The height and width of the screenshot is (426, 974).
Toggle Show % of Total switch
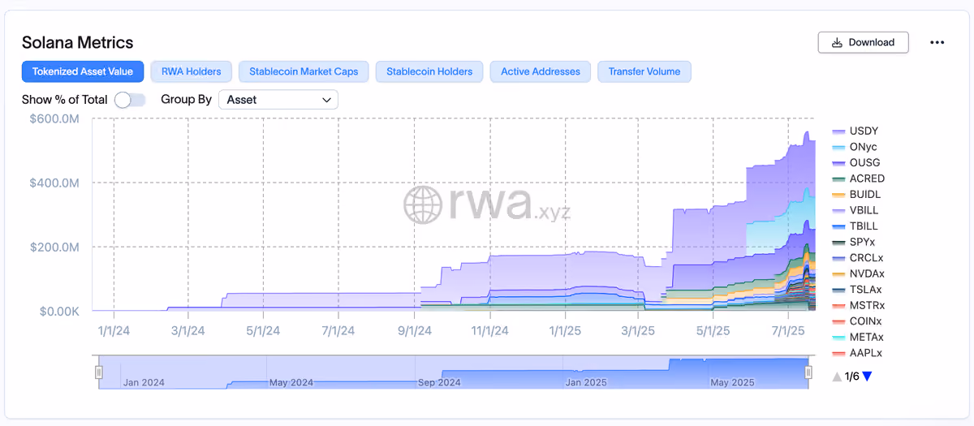[130, 99]
